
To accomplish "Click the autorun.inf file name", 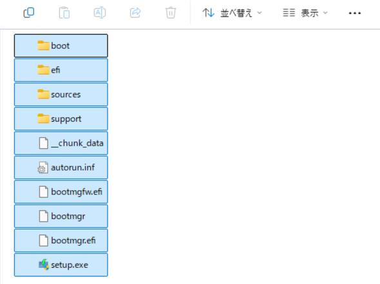I will (x=73, y=167).
